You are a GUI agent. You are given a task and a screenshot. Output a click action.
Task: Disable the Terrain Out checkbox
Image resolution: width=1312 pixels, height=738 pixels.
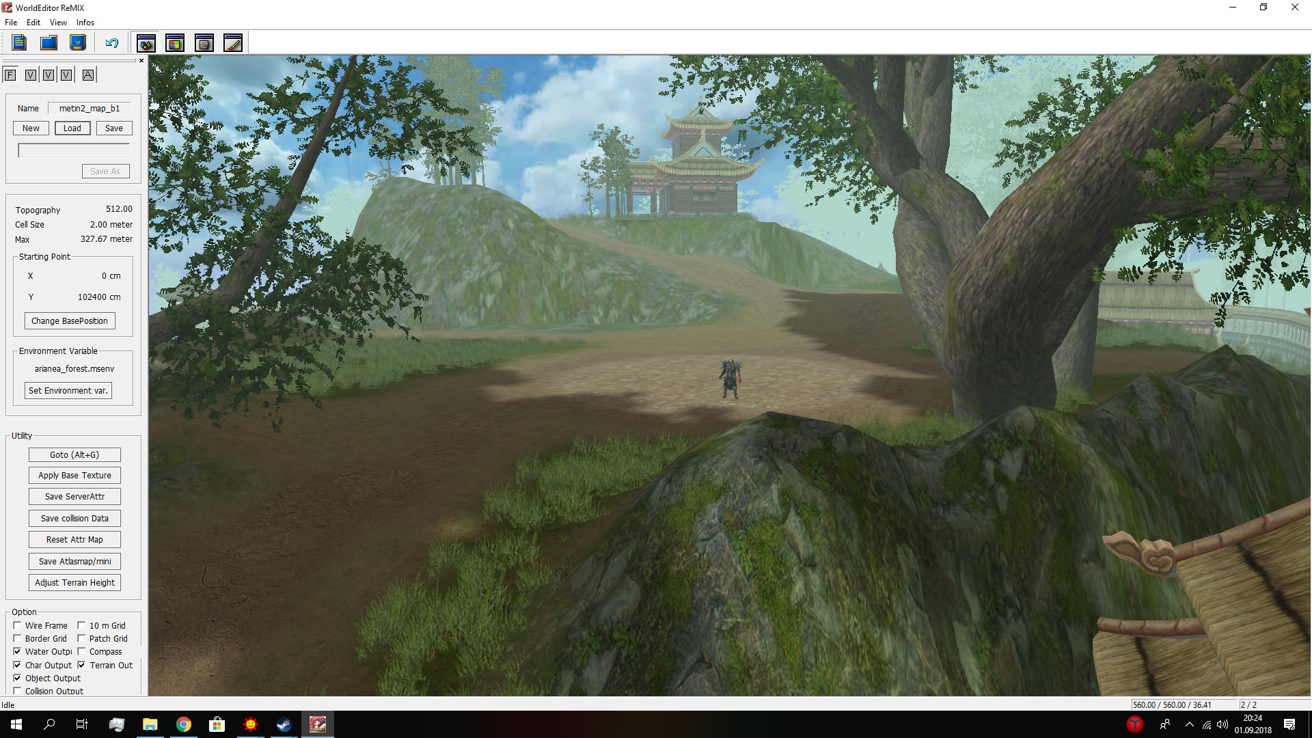(x=81, y=665)
